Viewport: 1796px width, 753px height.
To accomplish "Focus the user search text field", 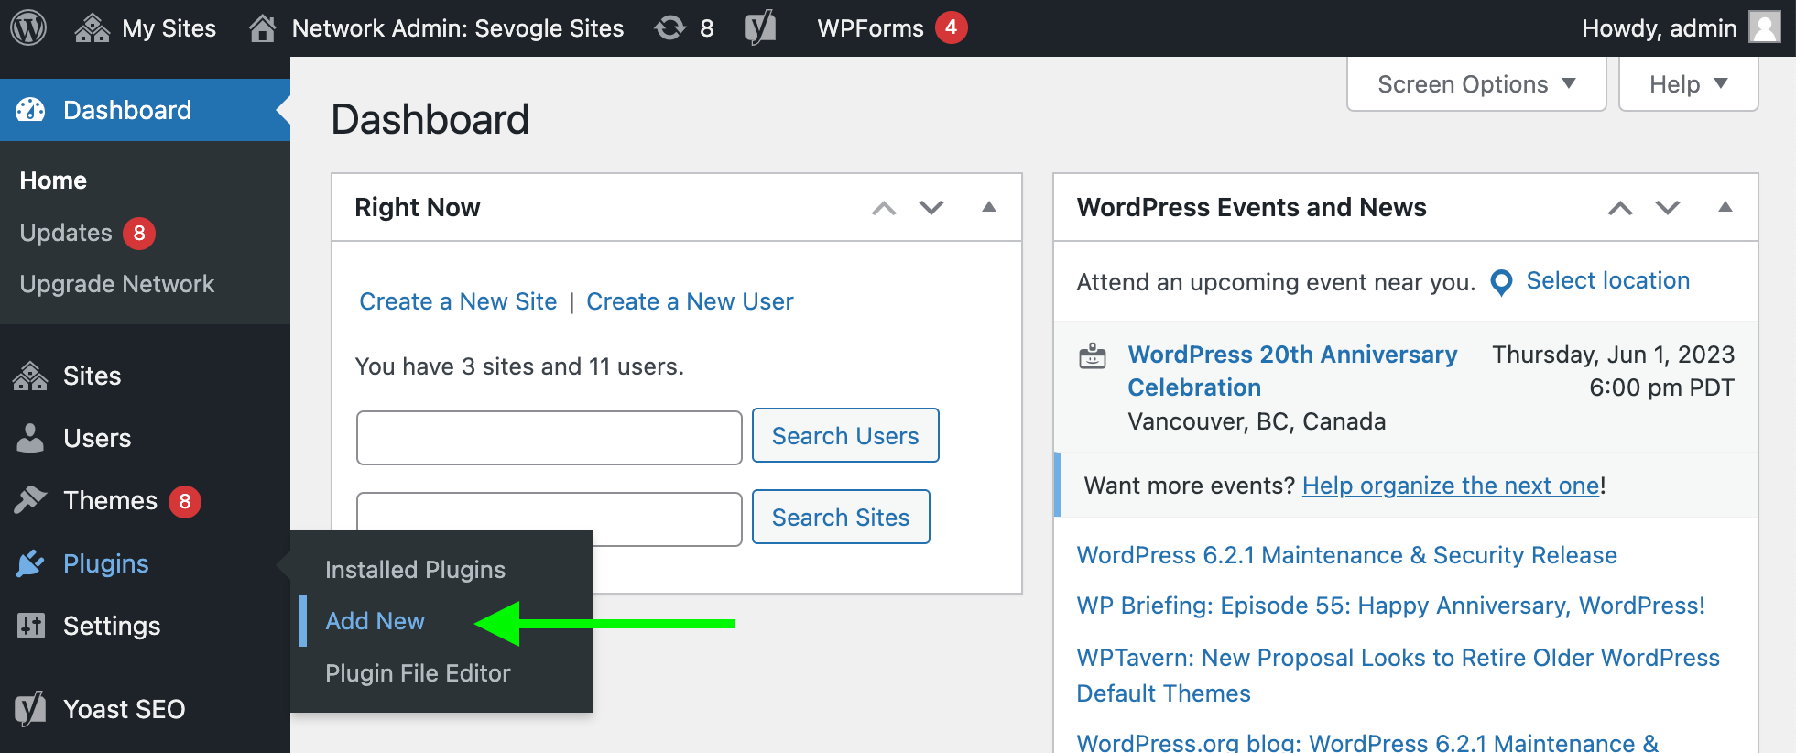I will tap(549, 437).
